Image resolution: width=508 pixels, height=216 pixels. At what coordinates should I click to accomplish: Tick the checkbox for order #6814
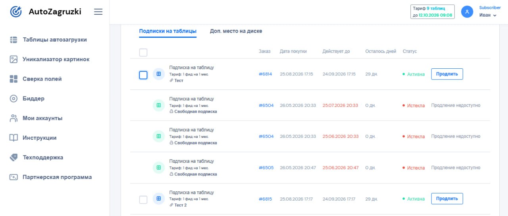[x=143, y=75]
